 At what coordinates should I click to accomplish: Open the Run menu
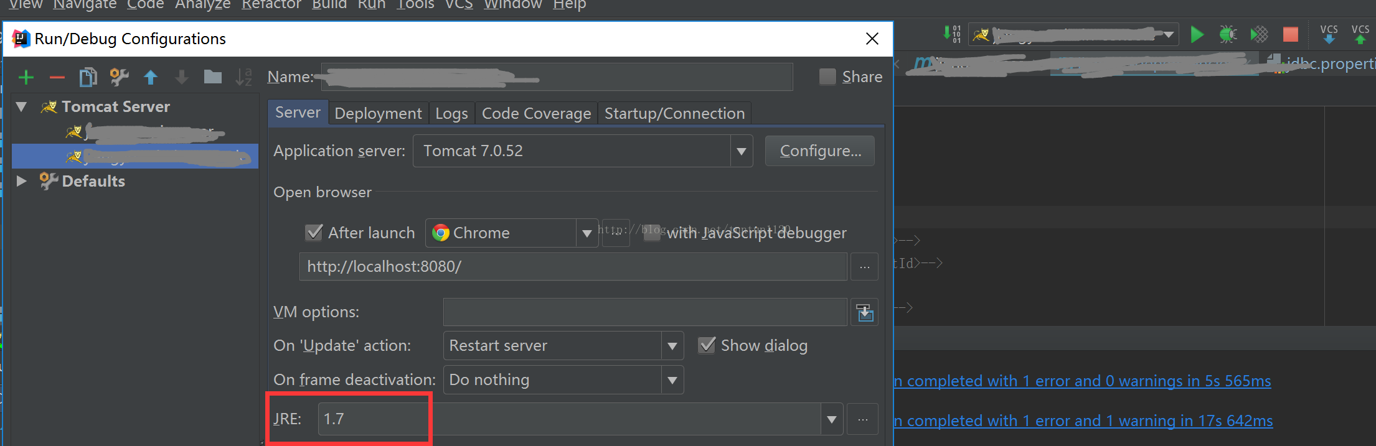[371, 5]
